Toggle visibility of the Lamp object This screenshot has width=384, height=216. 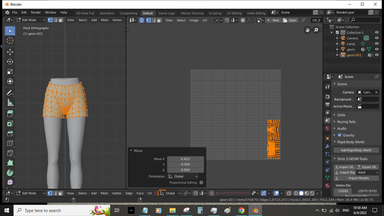click(x=377, y=44)
